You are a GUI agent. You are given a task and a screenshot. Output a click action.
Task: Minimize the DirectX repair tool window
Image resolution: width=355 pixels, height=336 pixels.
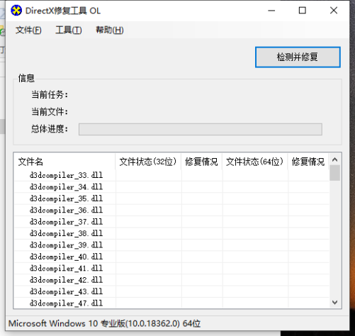271,11
